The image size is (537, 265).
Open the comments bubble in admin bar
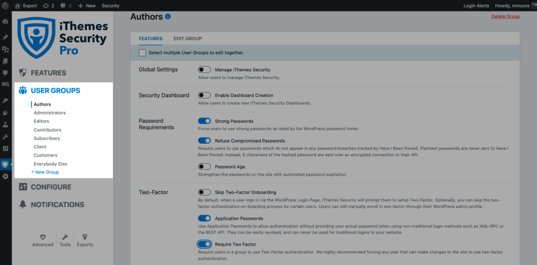coord(63,6)
